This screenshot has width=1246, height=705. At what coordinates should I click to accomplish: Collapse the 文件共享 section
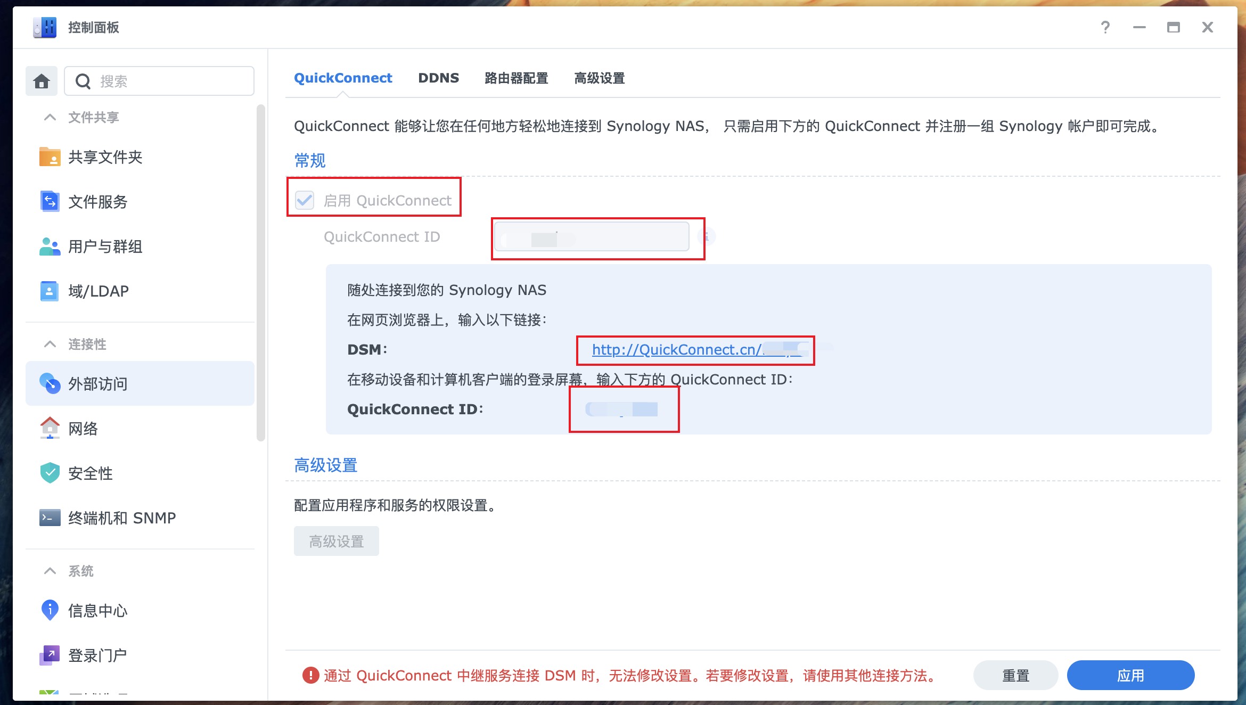point(50,117)
